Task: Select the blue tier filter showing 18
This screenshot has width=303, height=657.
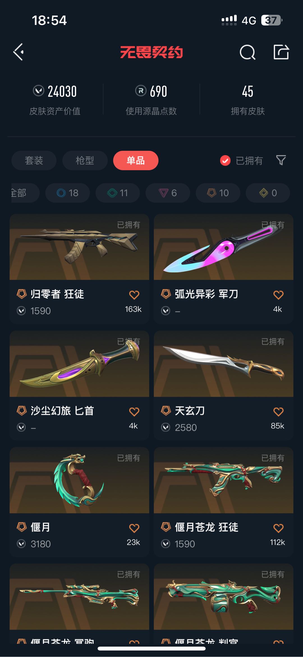Action: (68, 193)
